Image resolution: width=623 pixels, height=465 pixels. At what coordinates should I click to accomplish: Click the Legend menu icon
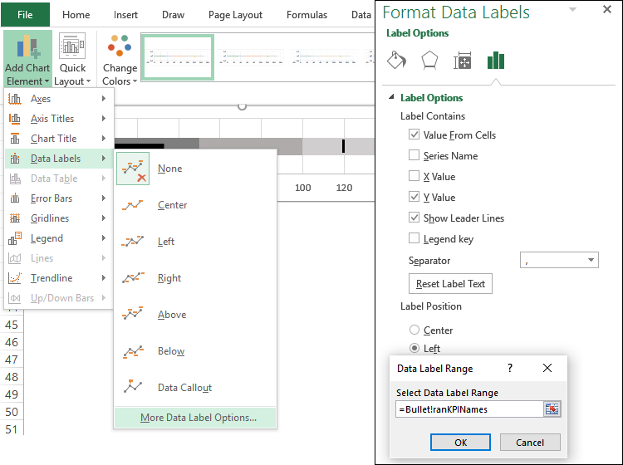coord(15,238)
